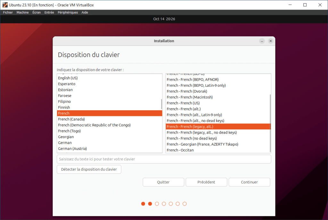Open the Périphériques menu

click(x=68, y=12)
